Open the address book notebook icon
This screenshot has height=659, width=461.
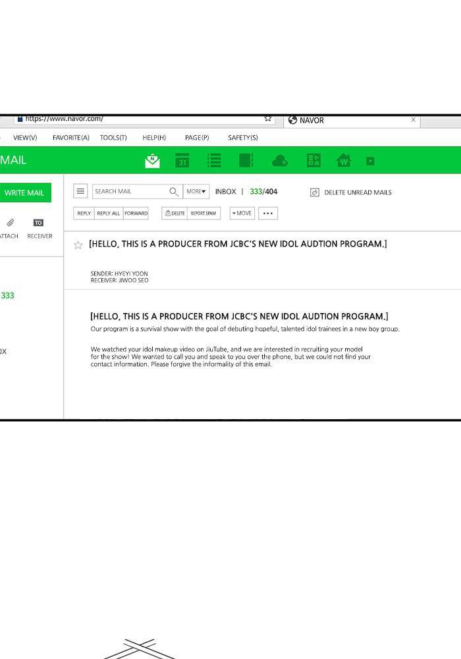(246, 161)
